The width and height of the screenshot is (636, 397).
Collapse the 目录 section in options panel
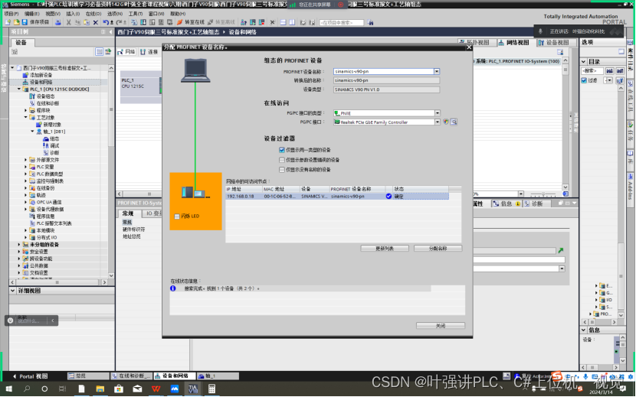coord(584,61)
